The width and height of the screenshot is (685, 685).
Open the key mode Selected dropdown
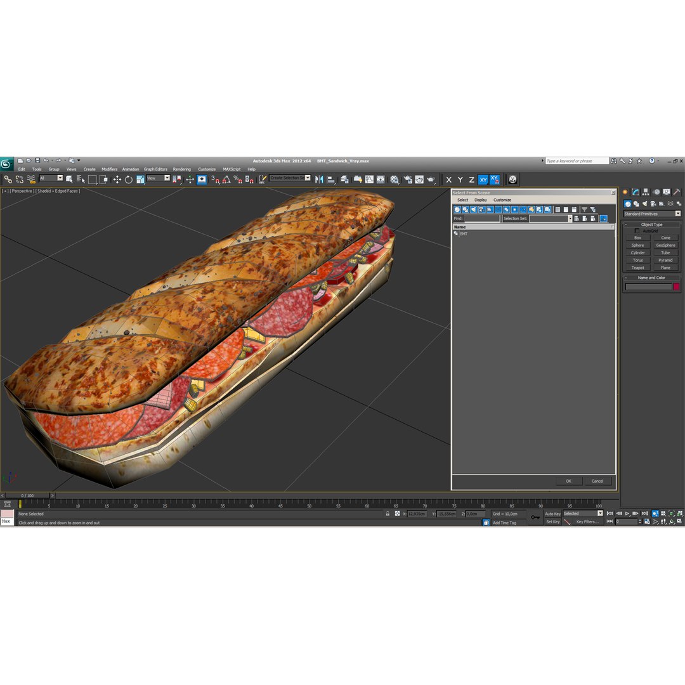click(583, 514)
